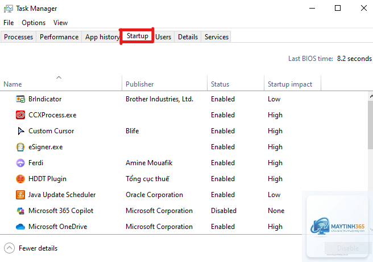
Task: Click BrIndicator's Low impact value
Action: (x=274, y=99)
